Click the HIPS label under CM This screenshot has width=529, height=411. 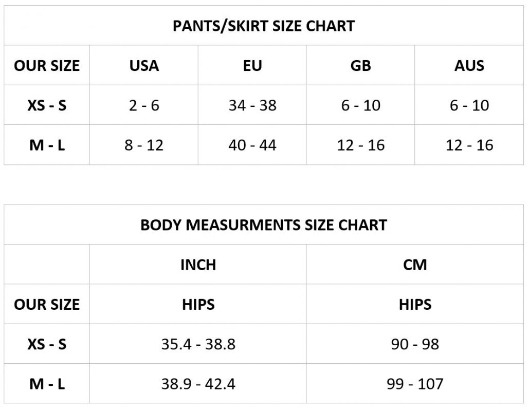(415, 304)
